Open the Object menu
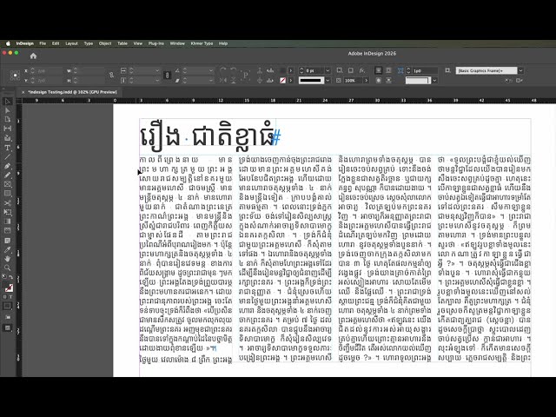The height and width of the screenshot is (417, 556). [x=105, y=43]
